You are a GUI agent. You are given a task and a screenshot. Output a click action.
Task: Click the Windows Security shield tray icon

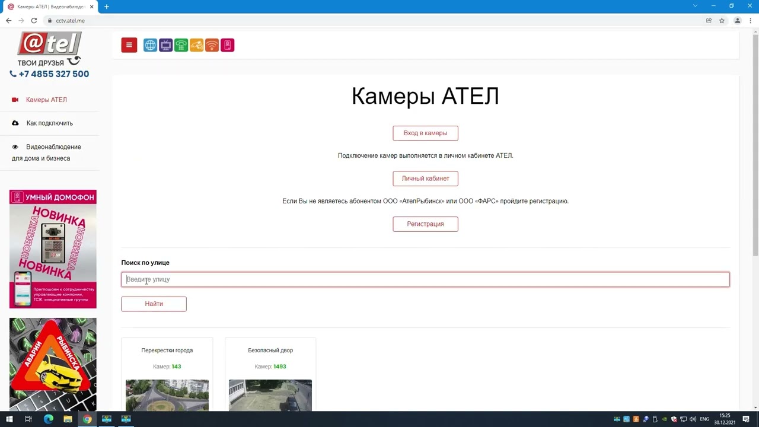[x=674, y=419]
